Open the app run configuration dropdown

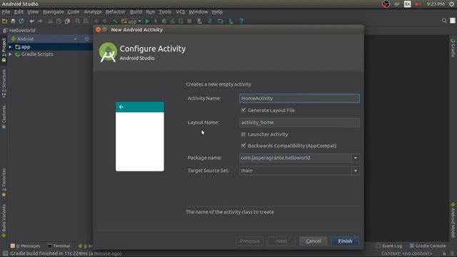tap(131, 21)
